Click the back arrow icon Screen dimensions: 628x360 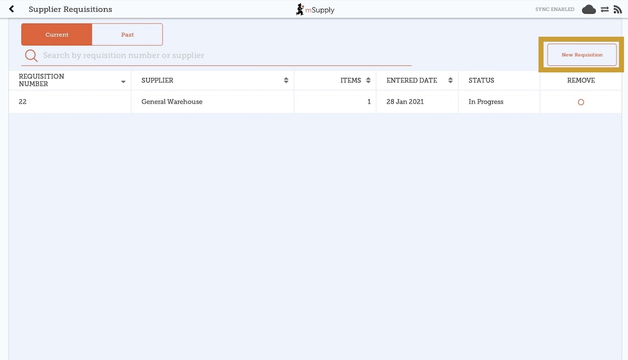pyautogui.click(x=12, y=9)
